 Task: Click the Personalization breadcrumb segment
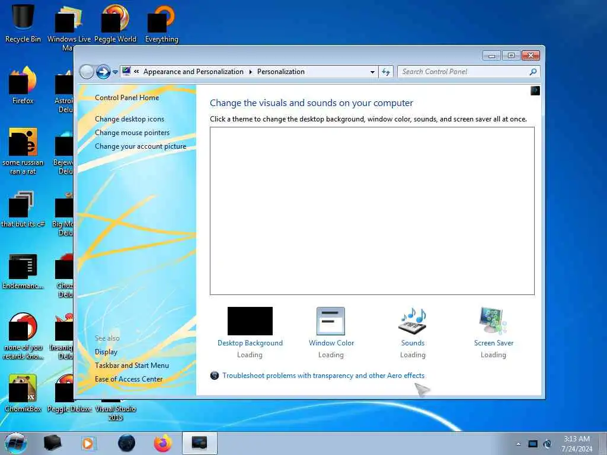coord(280,72)
